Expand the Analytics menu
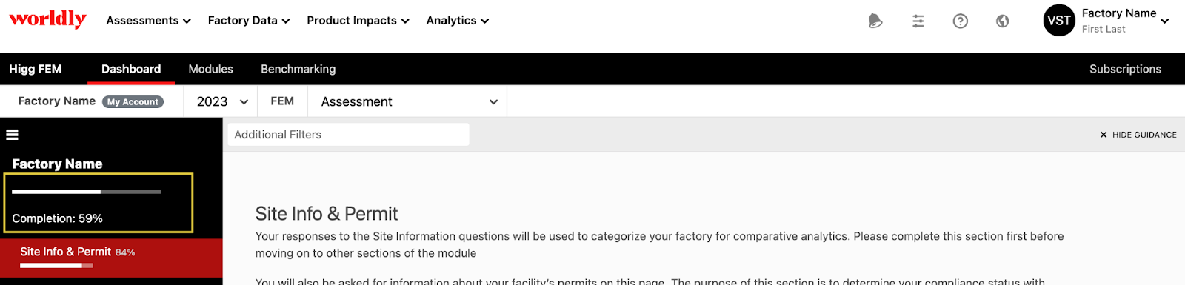1185x285 pixels. tap(457, 21)
